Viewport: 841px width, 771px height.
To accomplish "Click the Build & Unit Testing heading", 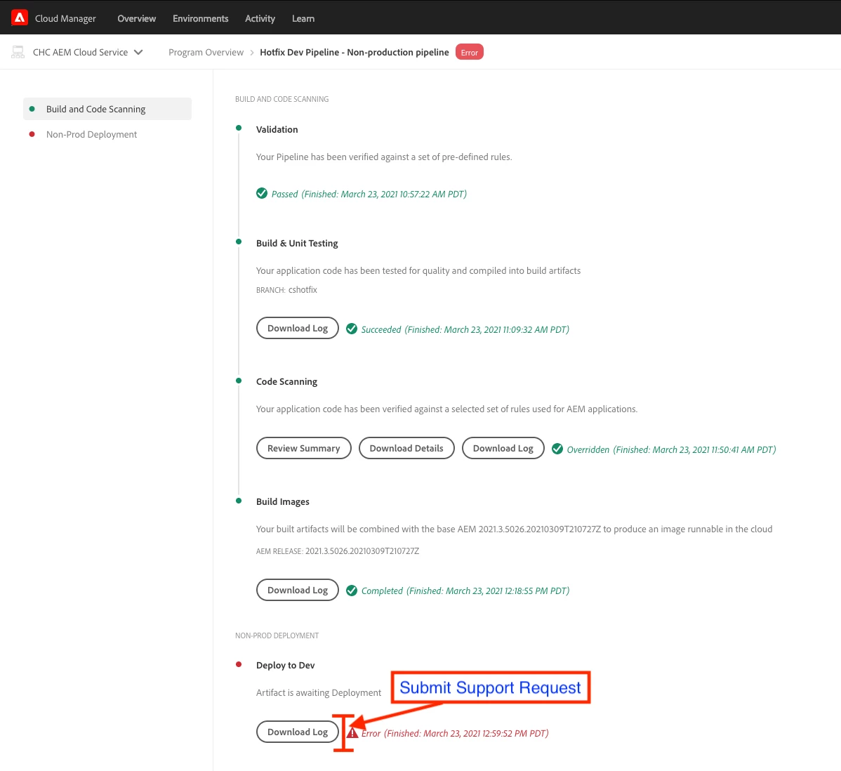I will click(297, 243).
